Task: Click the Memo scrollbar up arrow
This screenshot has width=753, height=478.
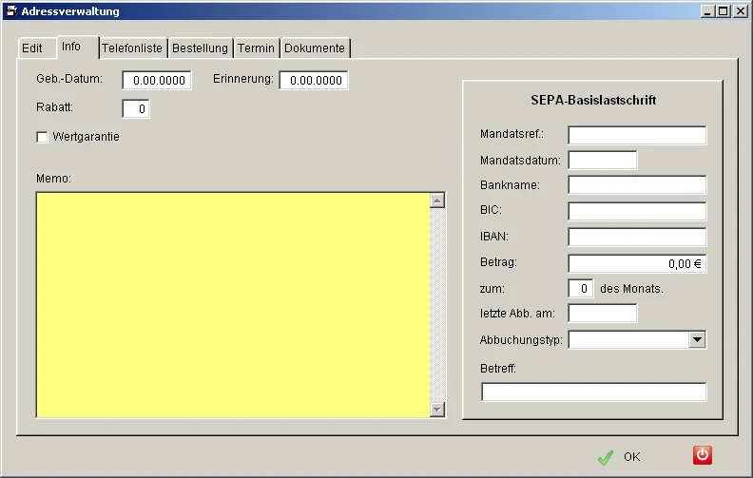Action: 437,201
